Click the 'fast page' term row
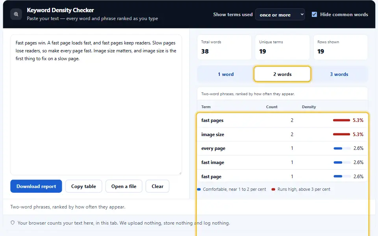 tap(282, 177)
